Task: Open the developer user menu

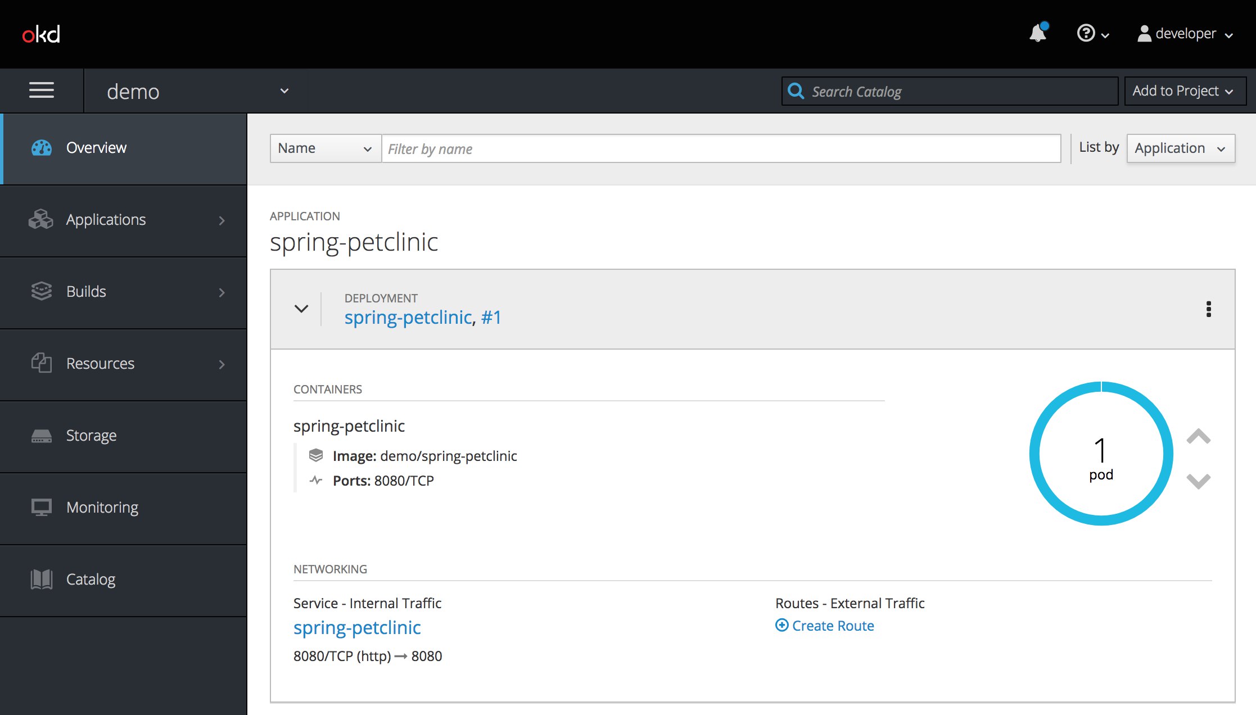Action: (x=1185, y=34)
